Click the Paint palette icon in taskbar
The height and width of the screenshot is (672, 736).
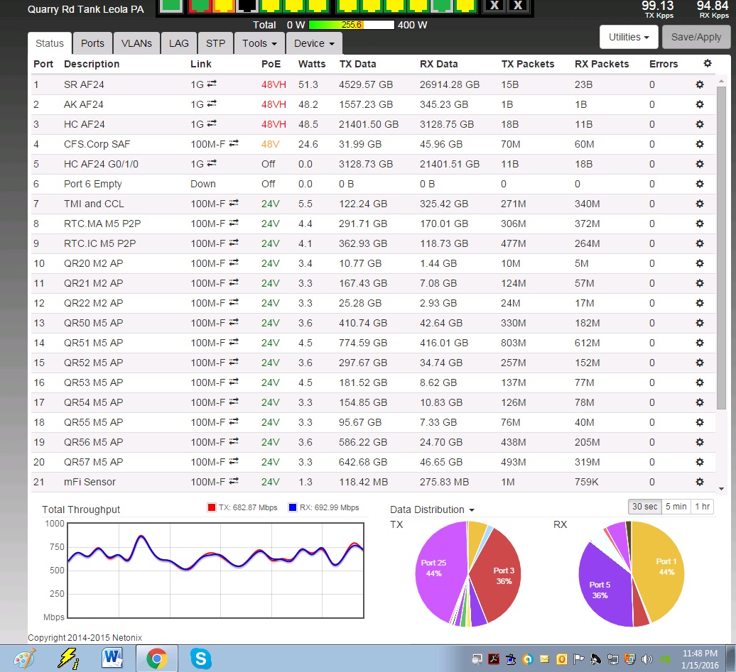(25, 659)
